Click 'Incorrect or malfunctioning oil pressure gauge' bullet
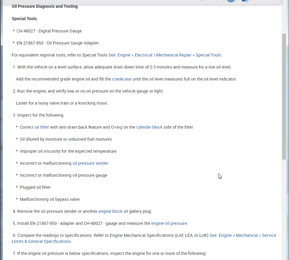The image size is (289, 260). (63, 175)
